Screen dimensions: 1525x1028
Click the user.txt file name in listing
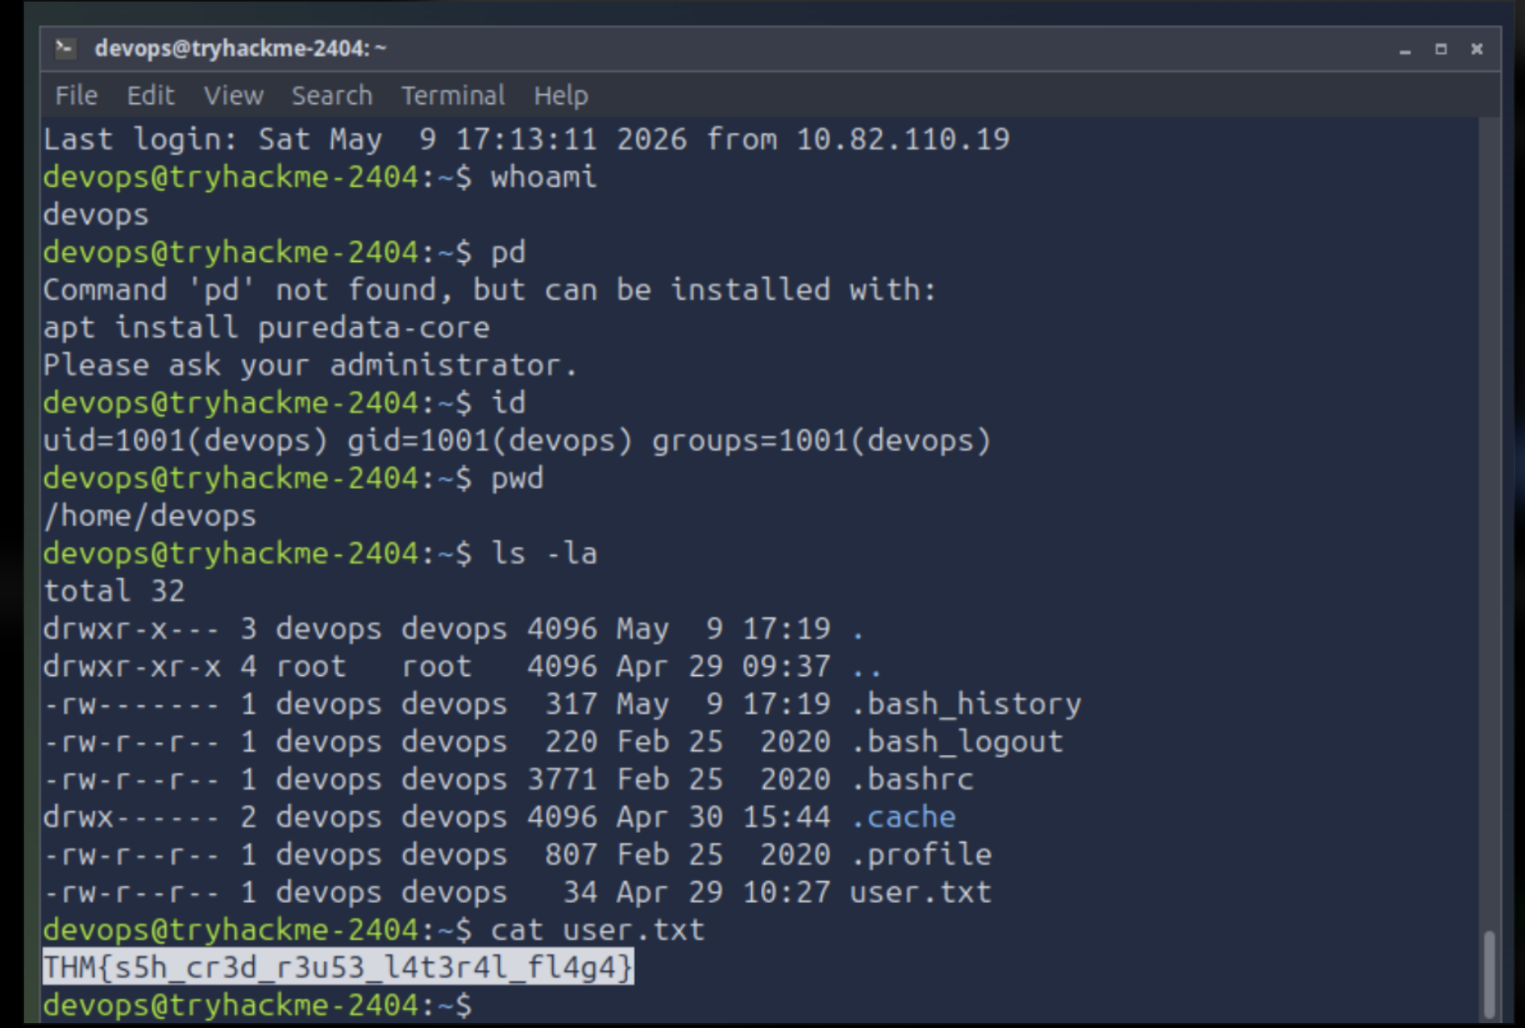click(x=920, y=892)
